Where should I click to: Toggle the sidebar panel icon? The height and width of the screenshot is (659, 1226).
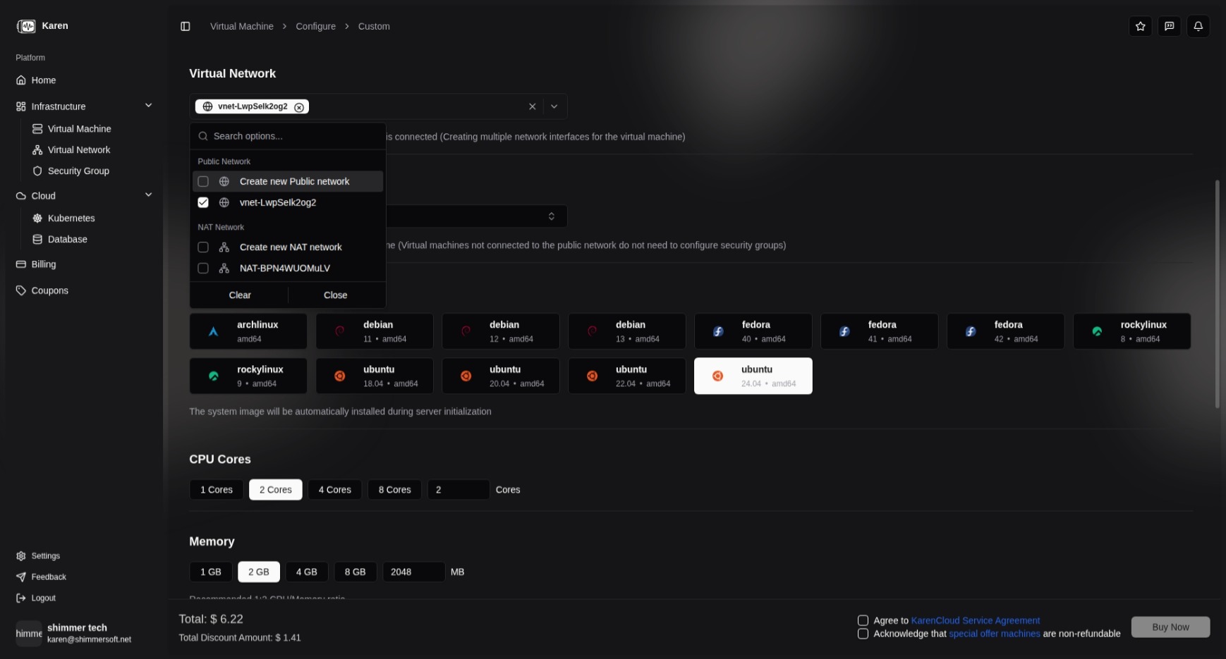pos(186,26)
